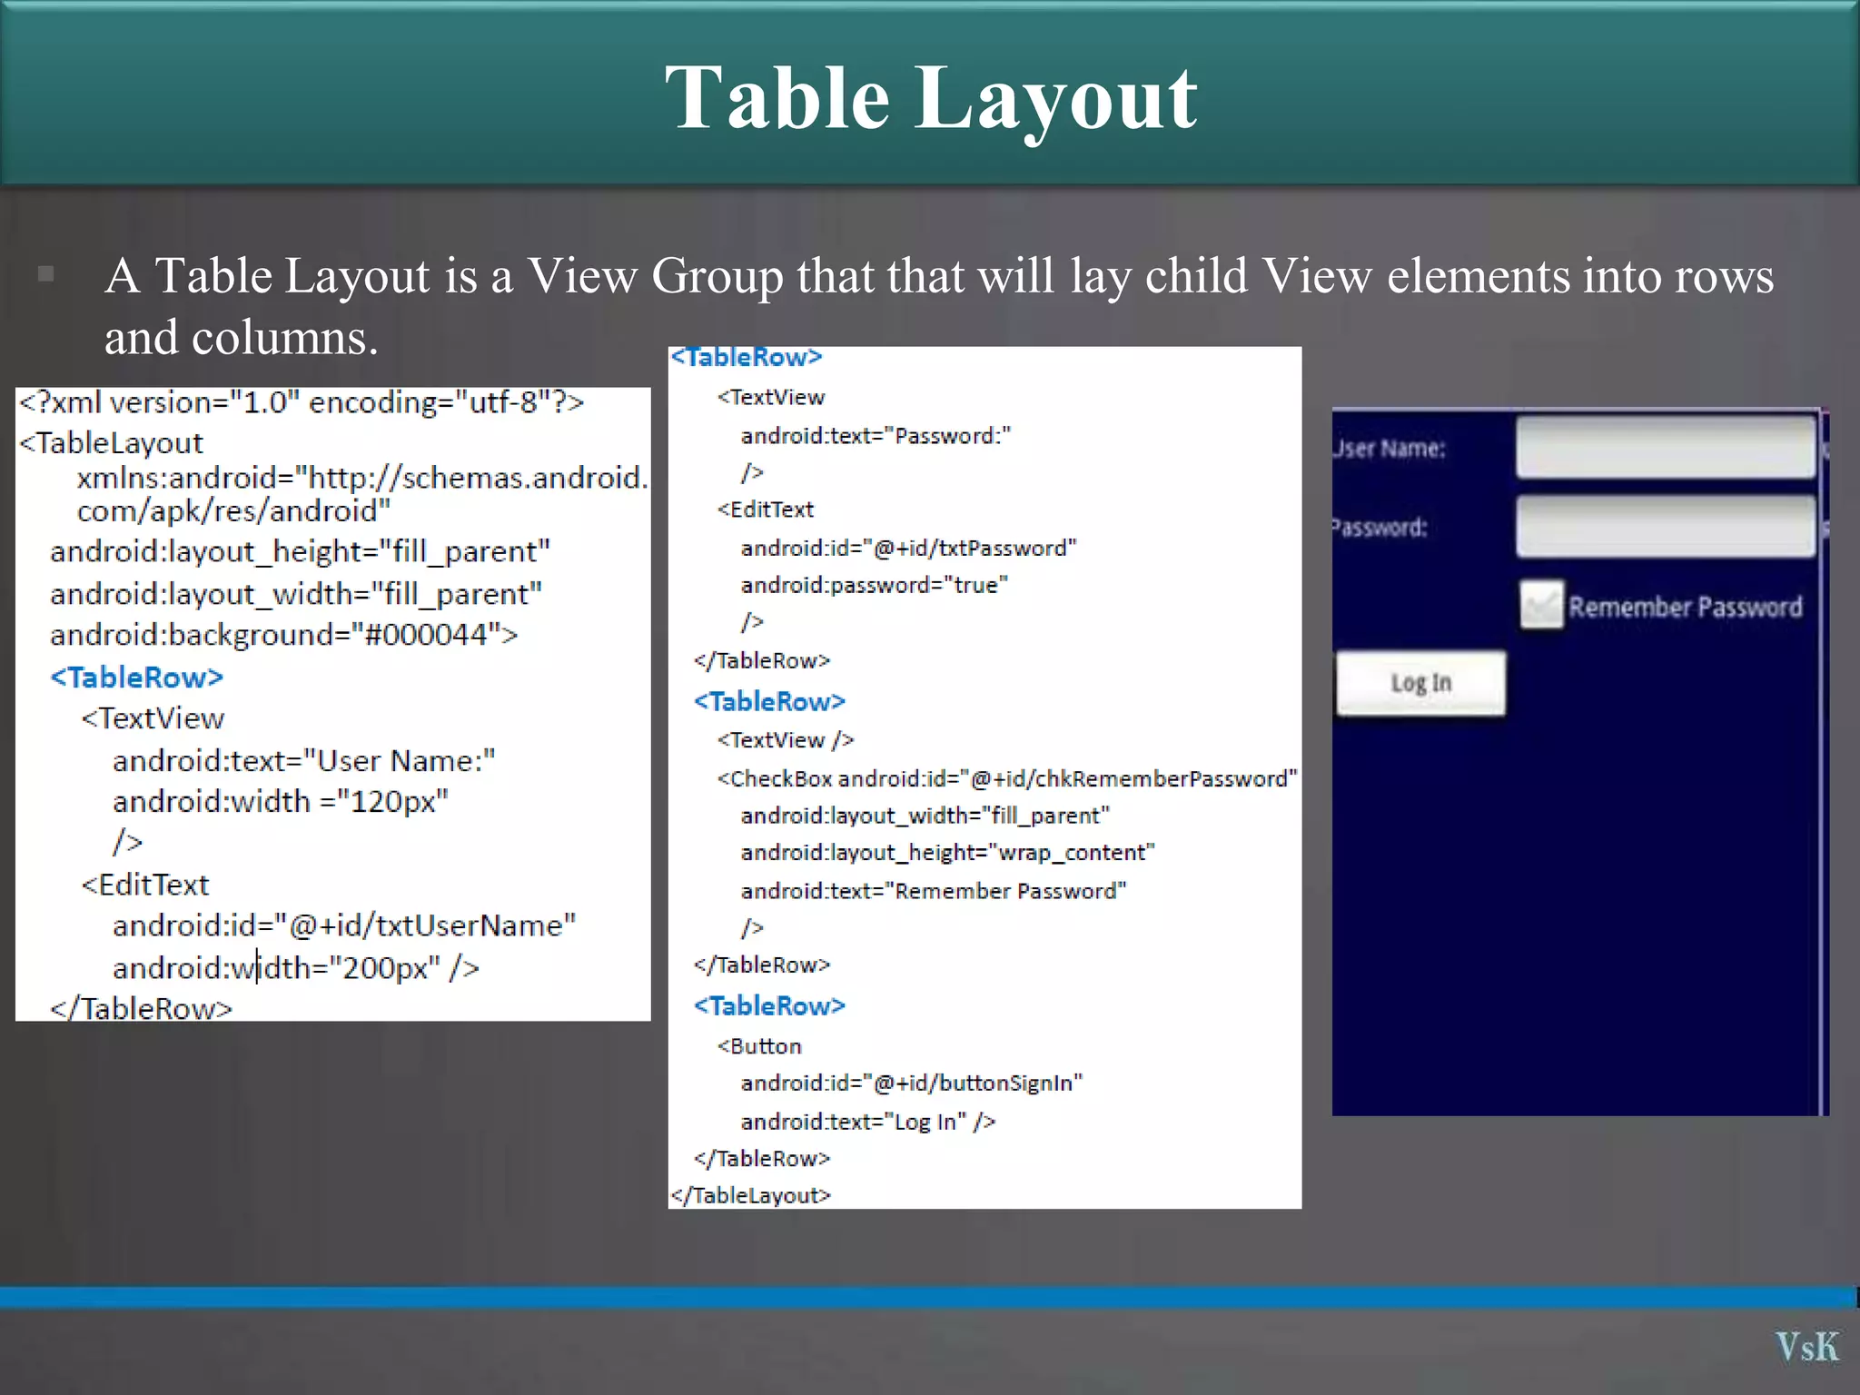Click 'android:layout_height="fill_parent"' in left code
The width and height of the screenshot is (1860, 1395).
301,551
